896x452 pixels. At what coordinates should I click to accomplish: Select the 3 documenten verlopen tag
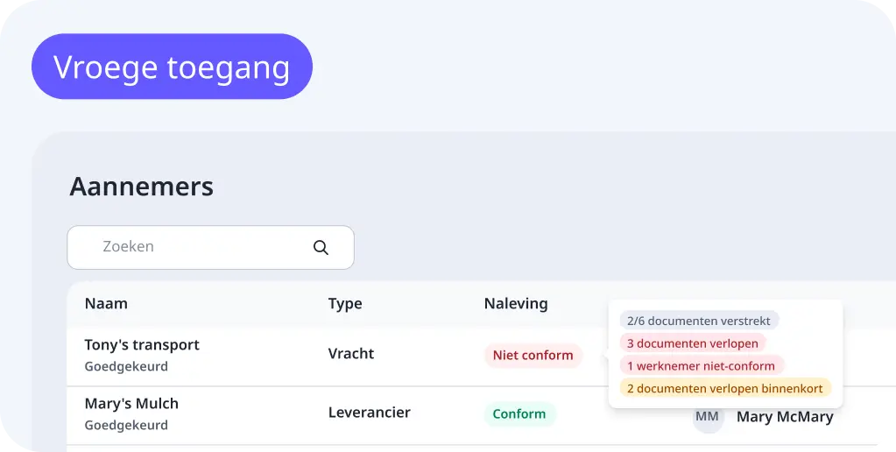[692, 343]
